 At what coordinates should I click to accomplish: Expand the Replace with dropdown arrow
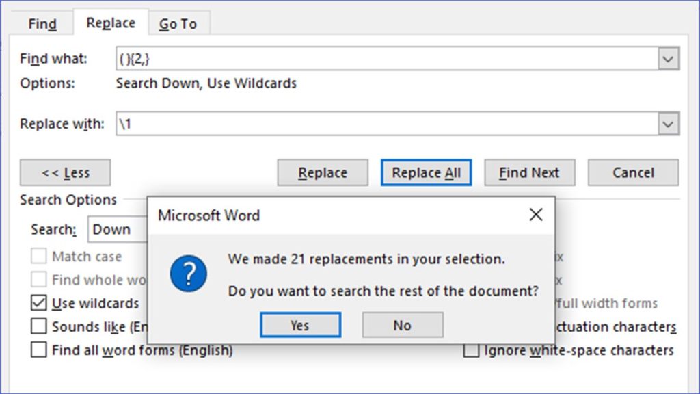tap(668, 124)
